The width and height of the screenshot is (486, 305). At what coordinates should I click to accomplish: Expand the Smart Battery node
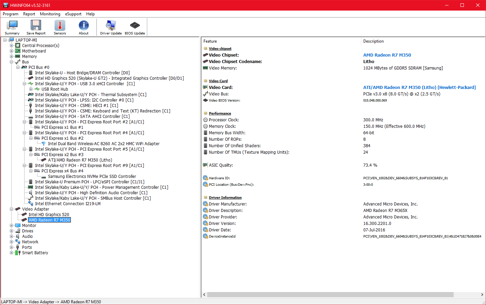tap(12, 253)
